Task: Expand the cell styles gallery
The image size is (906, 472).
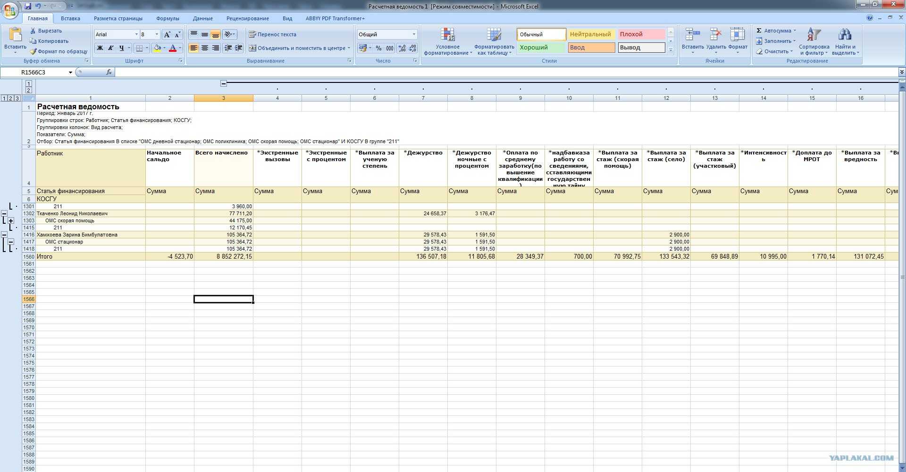Action: [671, 50]
